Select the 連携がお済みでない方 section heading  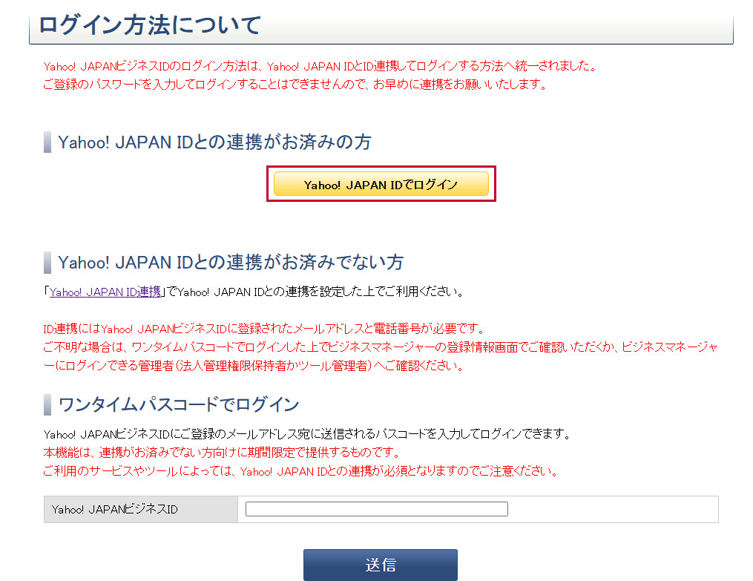[x=231, y=263]
